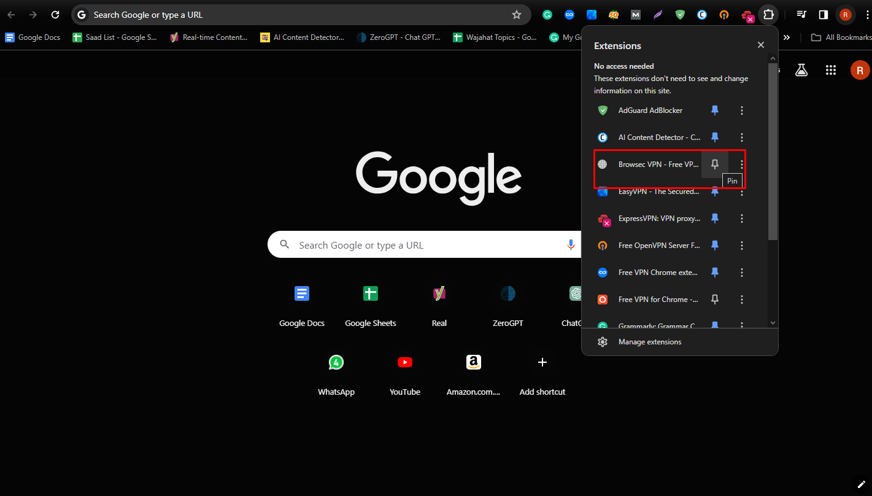The width and height of the screenshot is (872, 496).
Task: Unpin EasyVPN extension from toolbar
Action: pos(714,192)
